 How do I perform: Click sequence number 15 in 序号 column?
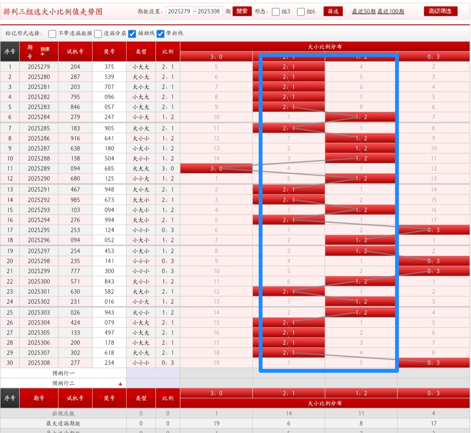click(10, 210)
